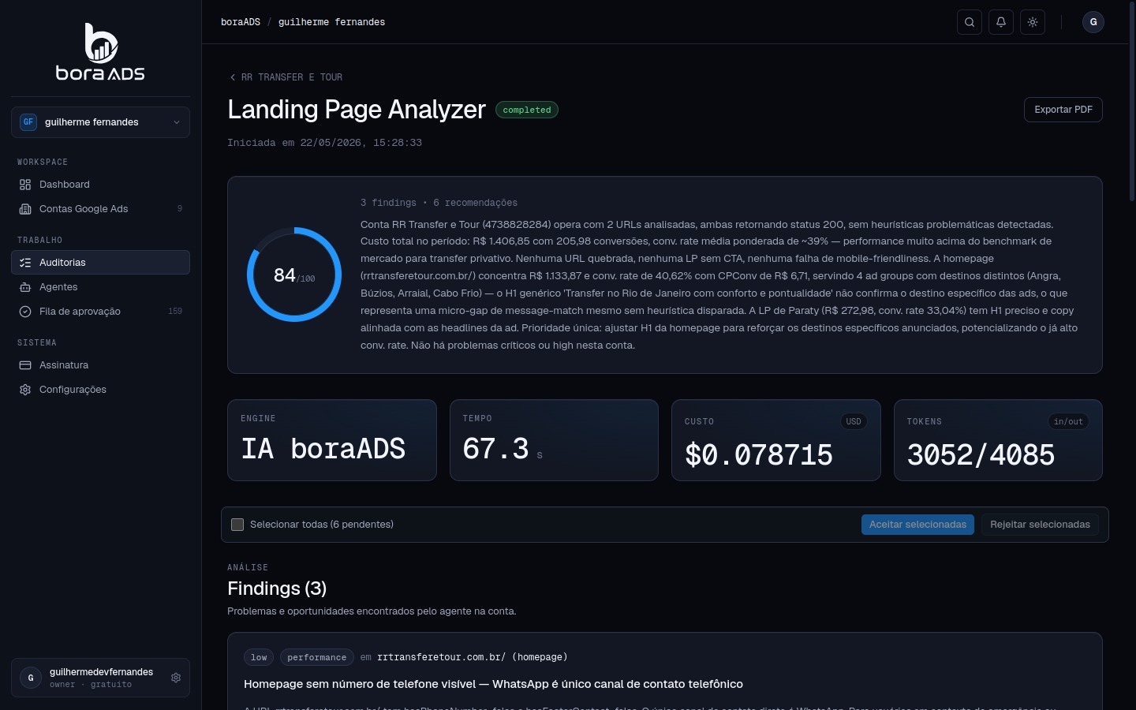Click the Findings (3) heading
The width and height of the screenshot is (1136, 710).
277,589
